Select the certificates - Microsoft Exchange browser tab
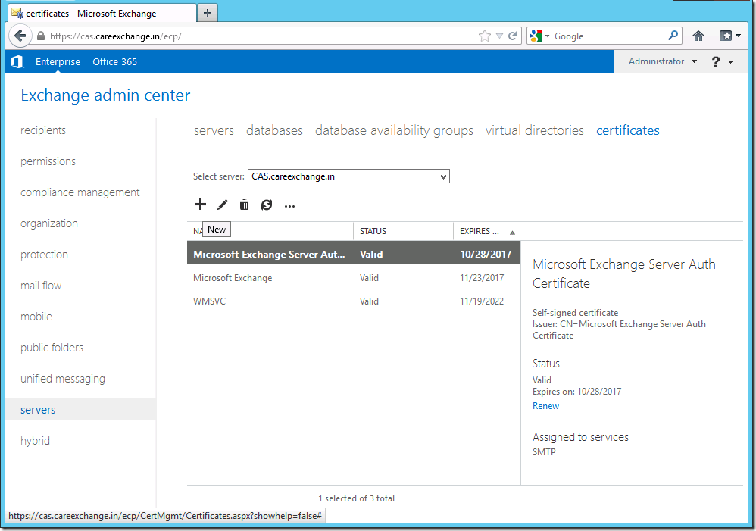 (102, 13)
